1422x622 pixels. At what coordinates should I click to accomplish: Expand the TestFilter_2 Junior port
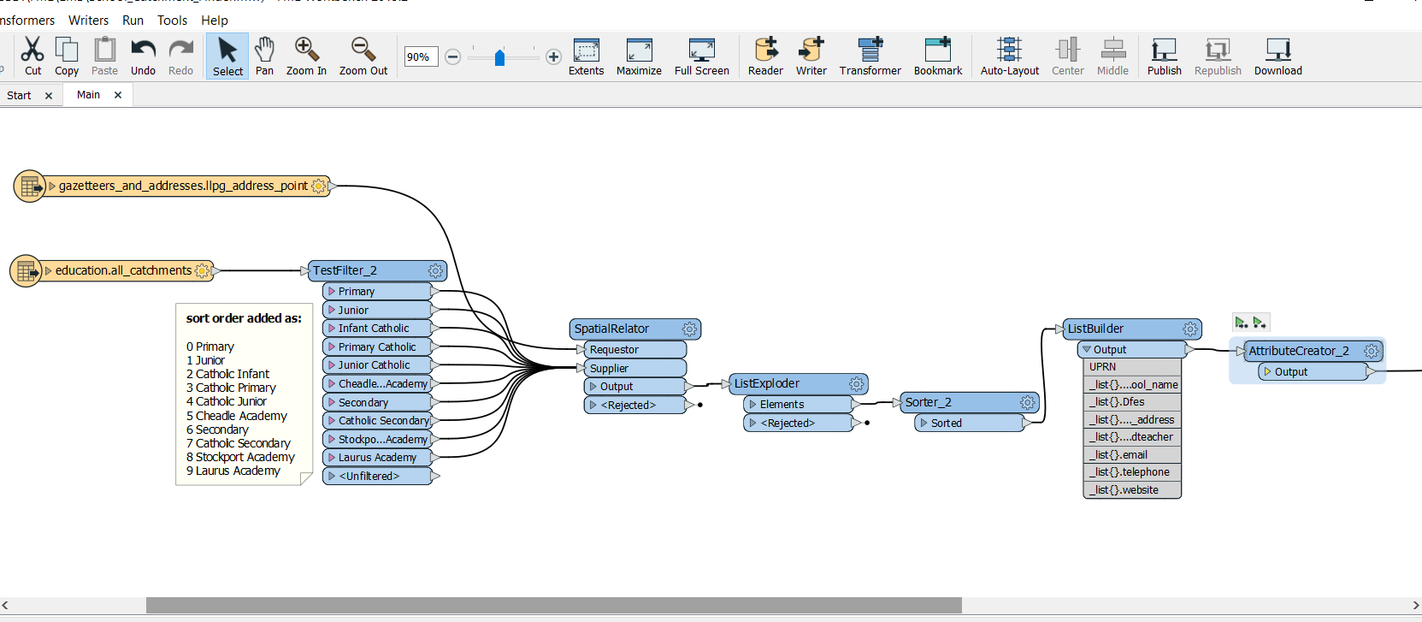(x=332, y=310)
